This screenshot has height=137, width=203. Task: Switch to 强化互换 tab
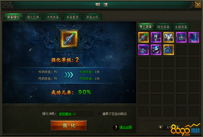[33, 17]
